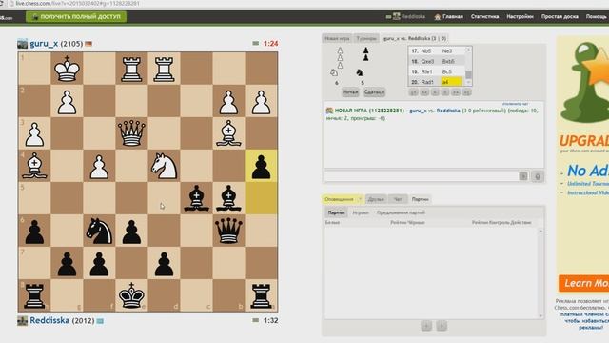The image size is (609, 343).
Task: Focus the chat message input field
Action: click(421, 176)
